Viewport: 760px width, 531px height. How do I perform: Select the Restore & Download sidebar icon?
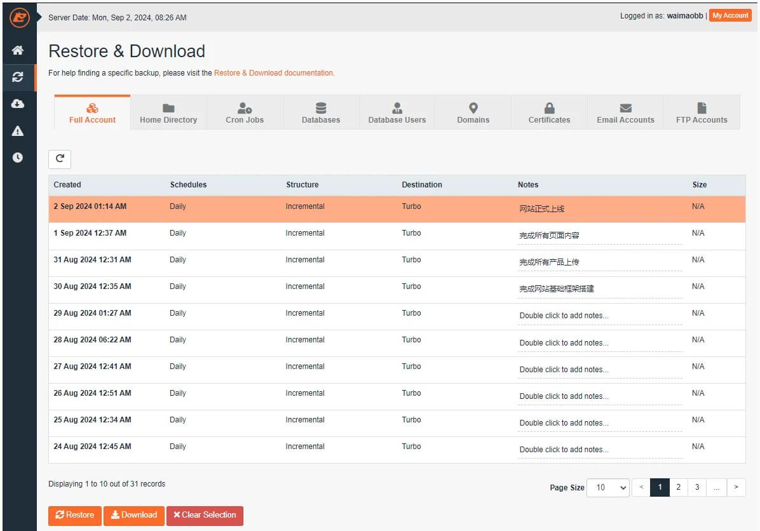coord(18,77)
